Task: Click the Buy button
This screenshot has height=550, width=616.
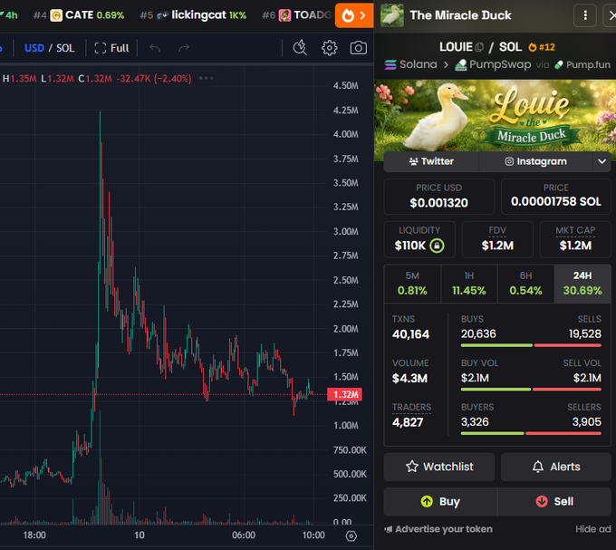Action: pos(440,502)
